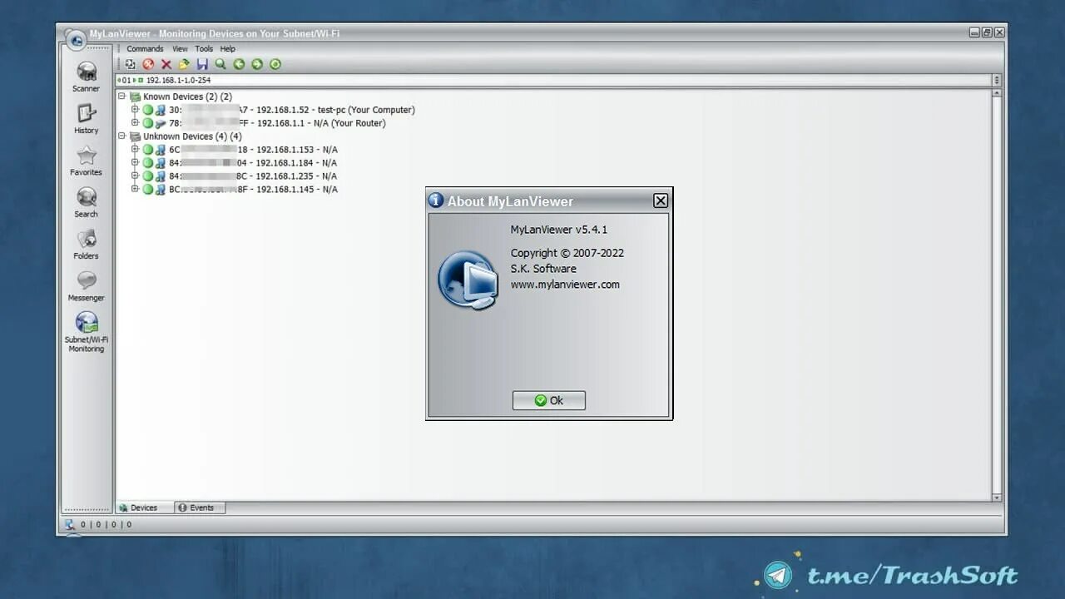The height and width of the screenshot is (599, 1065).
Task: Expand the 192.168.1.145 device node
Action: (x=135, y=190)
